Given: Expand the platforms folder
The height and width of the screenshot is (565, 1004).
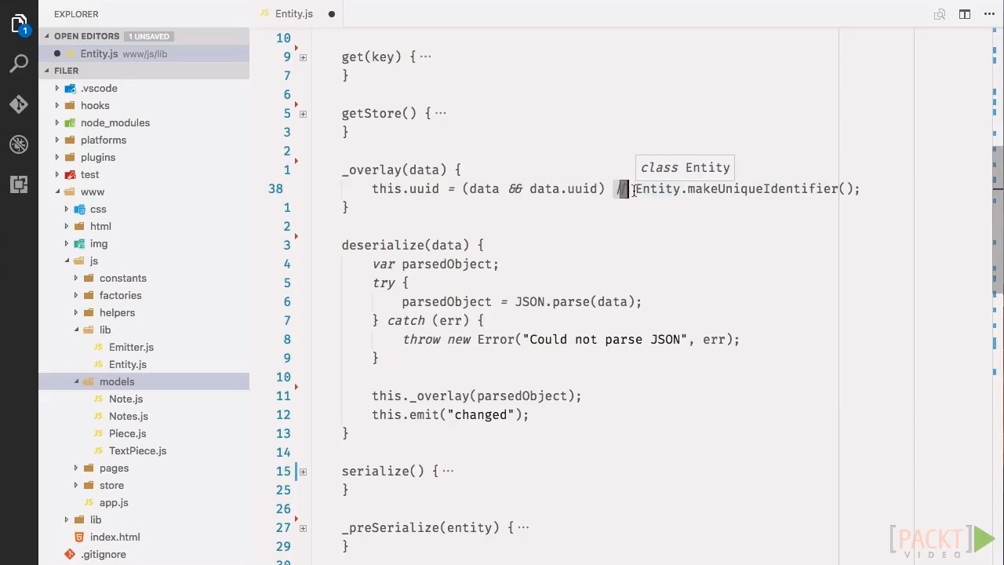Looking at the screenshot, I should pos(104,140).
